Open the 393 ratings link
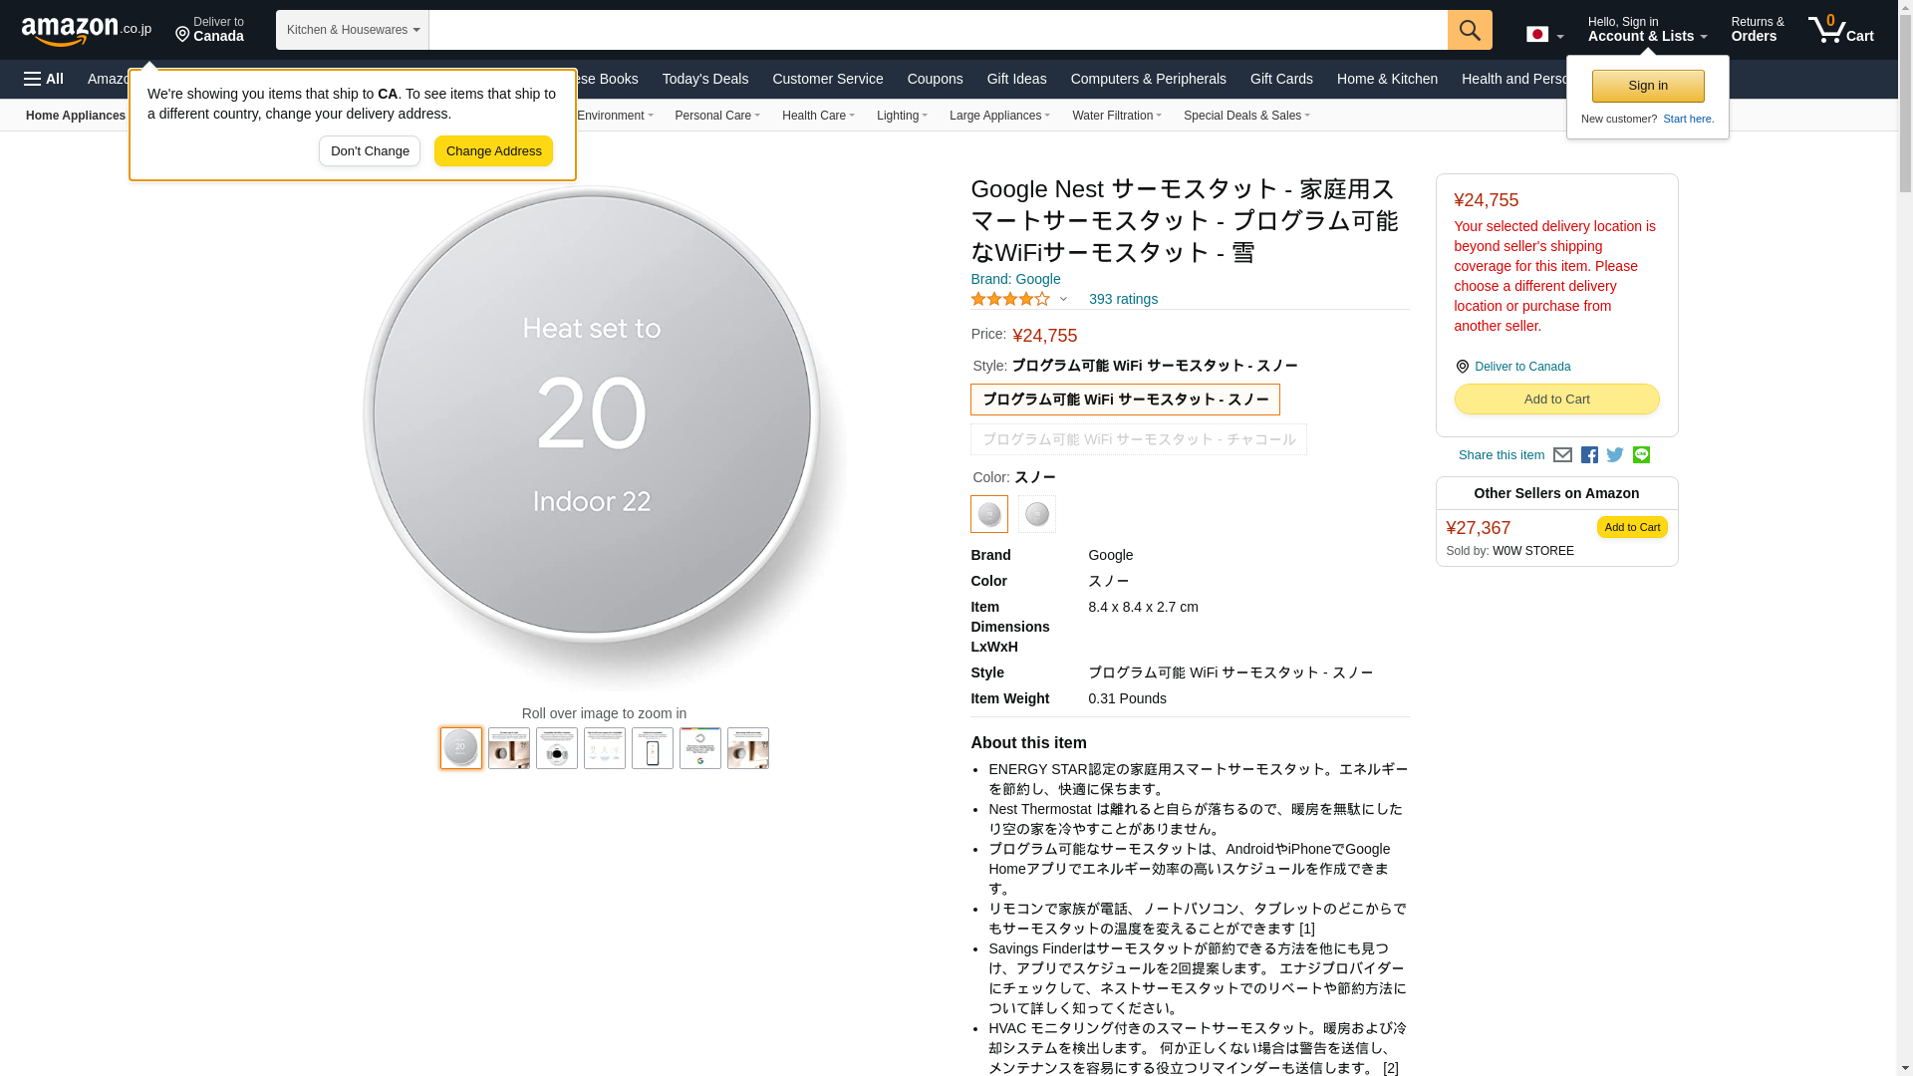This screenshot has height=1076, width=1913. [1122, 299]
